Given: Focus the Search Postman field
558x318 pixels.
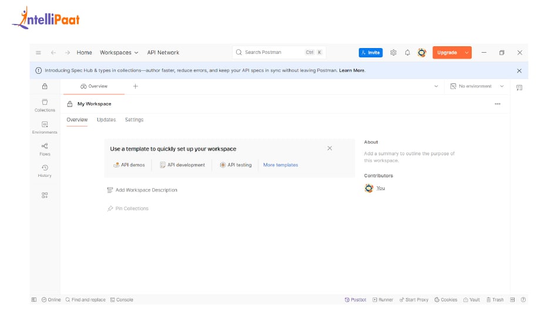Looking at the screenshot, I should coord(279,53).
